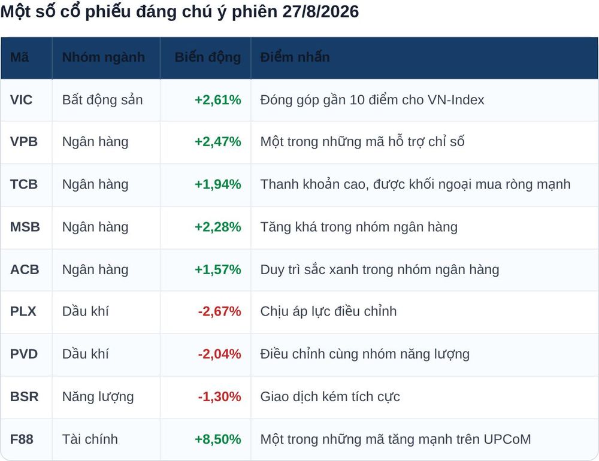Select the TCB stock code
The image size is (599, 461).
24,184
